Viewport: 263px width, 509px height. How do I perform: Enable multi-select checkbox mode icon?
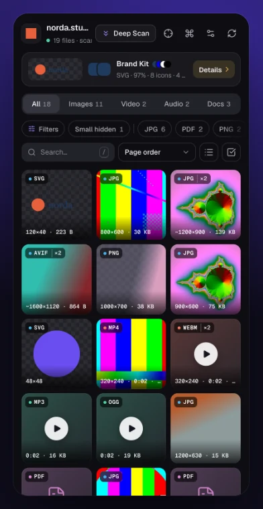pyautogui.click(x=231, y=152)
